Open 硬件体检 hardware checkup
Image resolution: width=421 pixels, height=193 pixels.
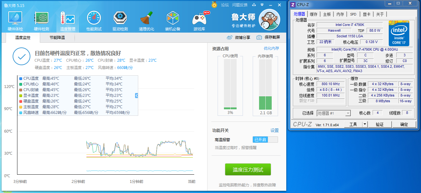click(15, 22)
